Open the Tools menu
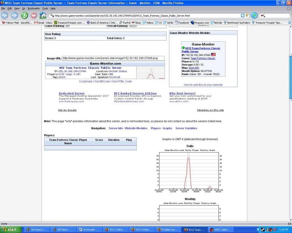 tap(45, 8)
